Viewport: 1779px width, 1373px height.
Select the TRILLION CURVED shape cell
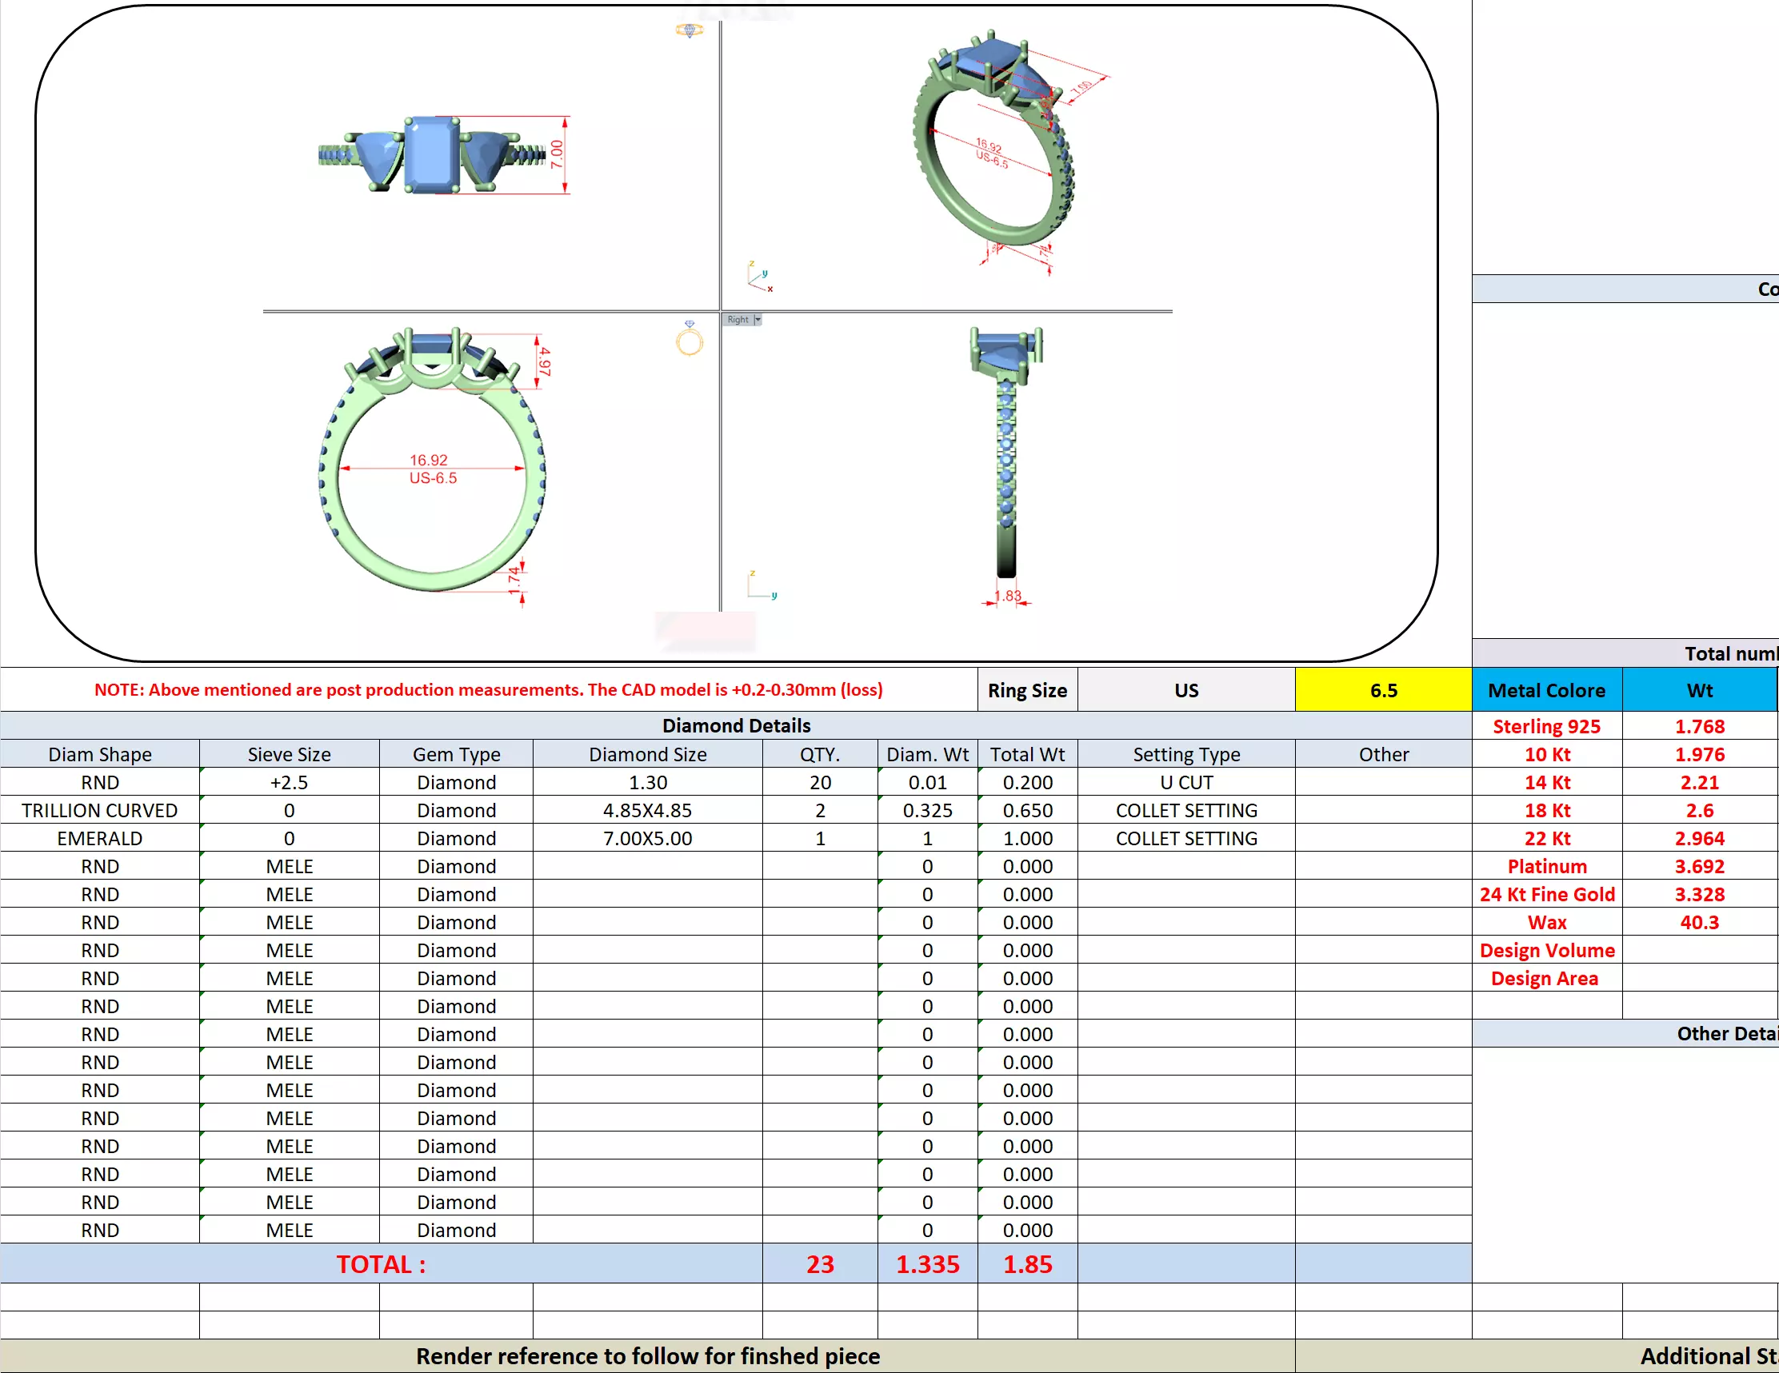[99, 810]
